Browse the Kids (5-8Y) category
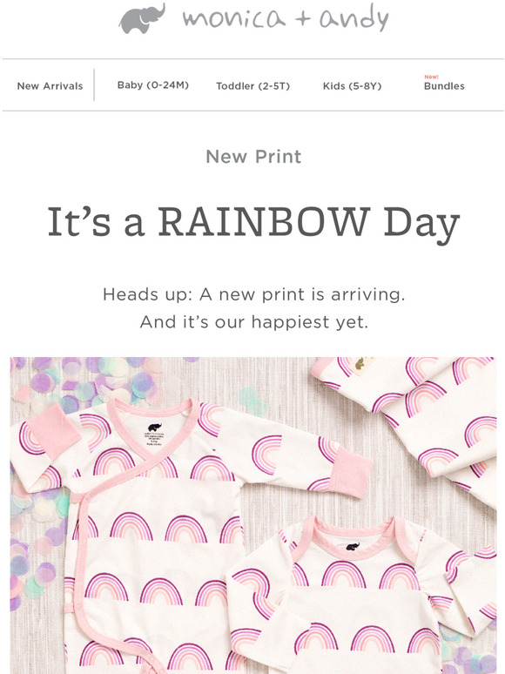505x674 pixels. point(352,86)
